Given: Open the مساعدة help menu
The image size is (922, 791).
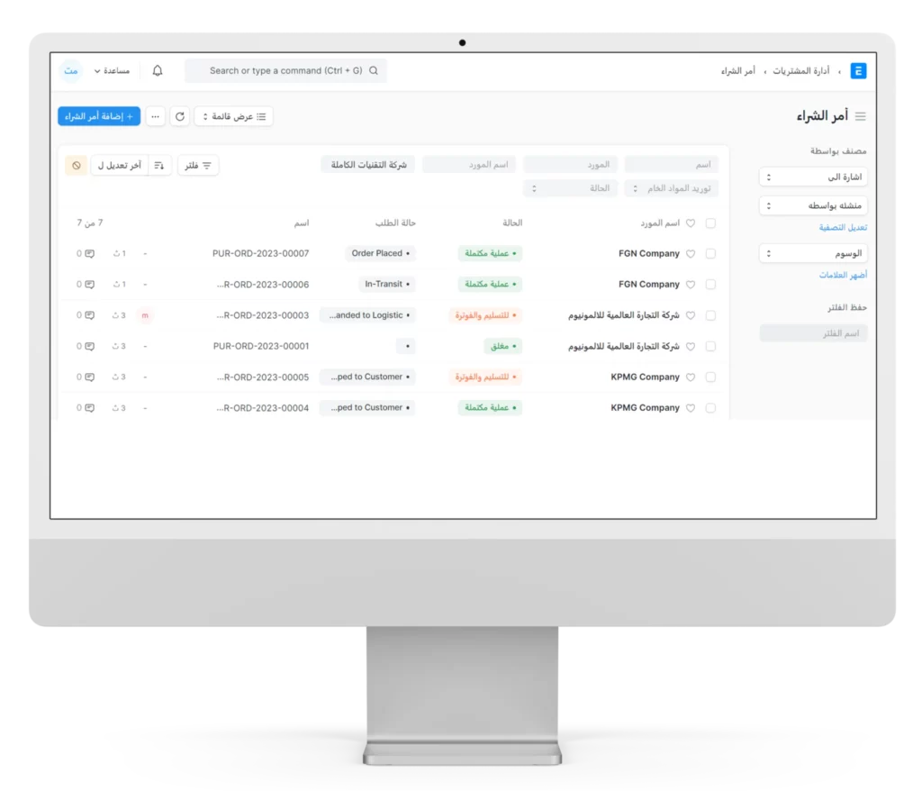Looking at the screenshot, I should tap(112, 70).
